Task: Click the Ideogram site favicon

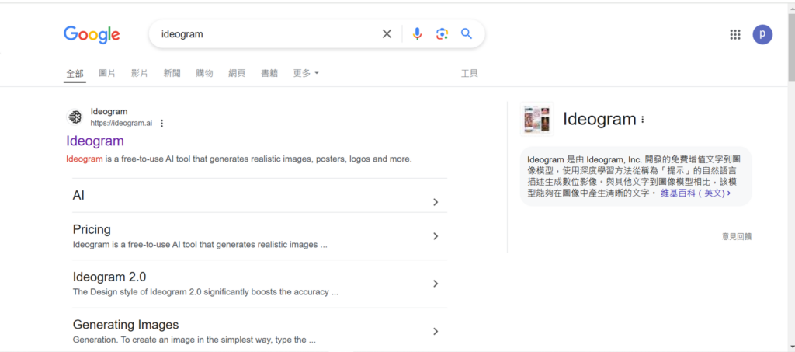Action: [75, 117]
